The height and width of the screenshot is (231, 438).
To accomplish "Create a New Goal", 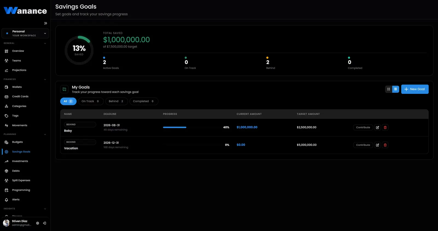I will [415, 89].
